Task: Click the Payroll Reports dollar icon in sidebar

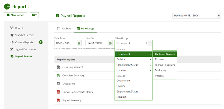Action: pos(12,56)
